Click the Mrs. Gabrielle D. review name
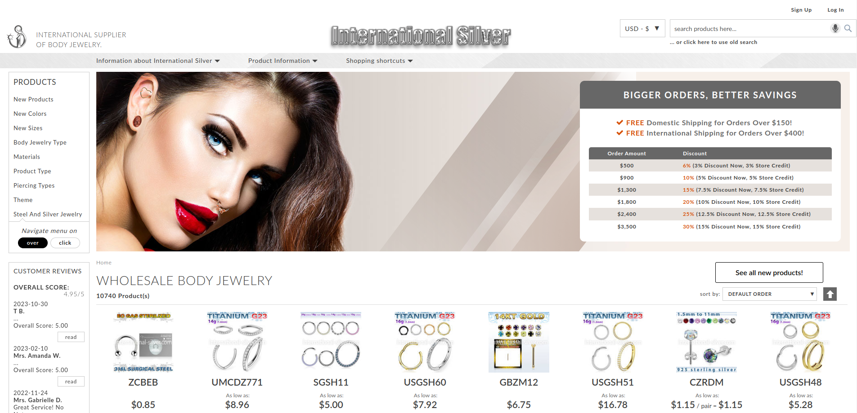The width and height of the screenshot is (857, 413). (x=38, y=400)
